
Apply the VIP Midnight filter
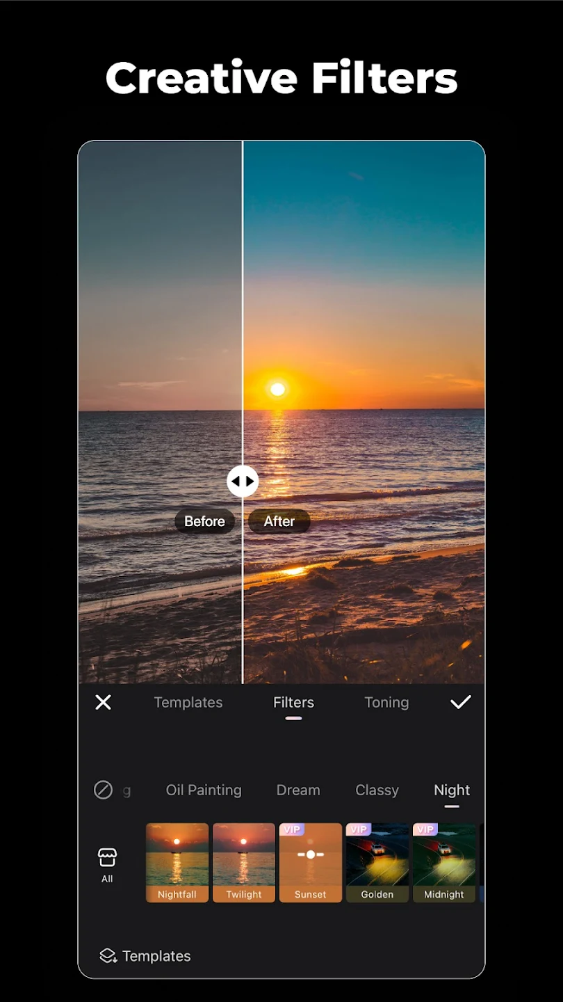[x=444, y=863]
